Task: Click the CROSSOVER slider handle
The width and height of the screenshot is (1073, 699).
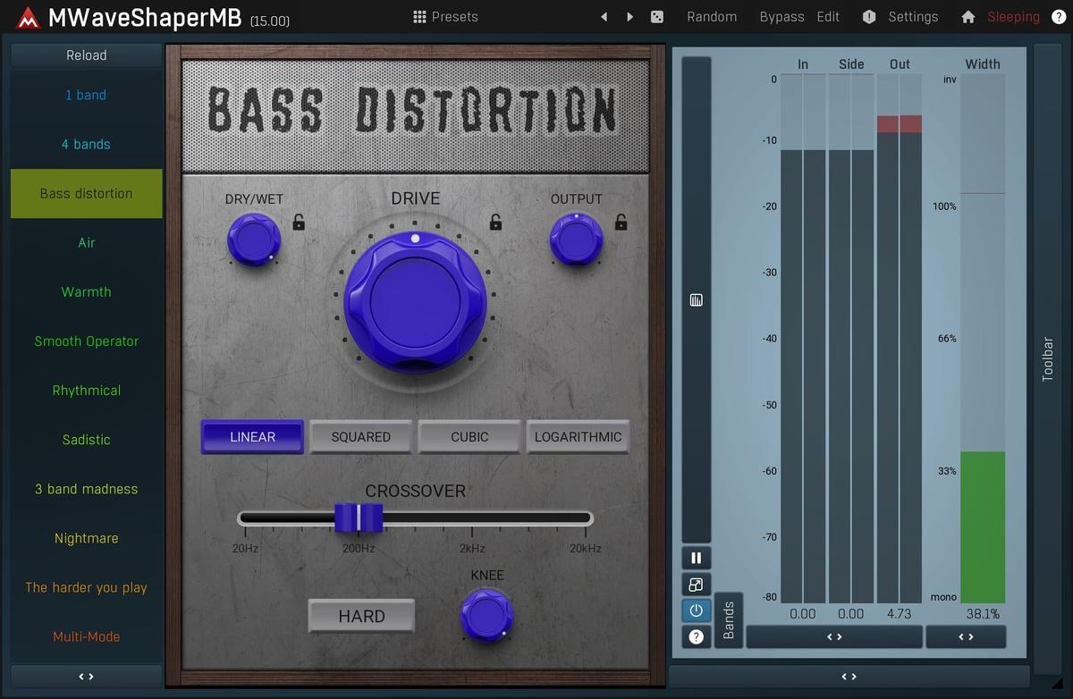Action: click(x=359, y=518)
